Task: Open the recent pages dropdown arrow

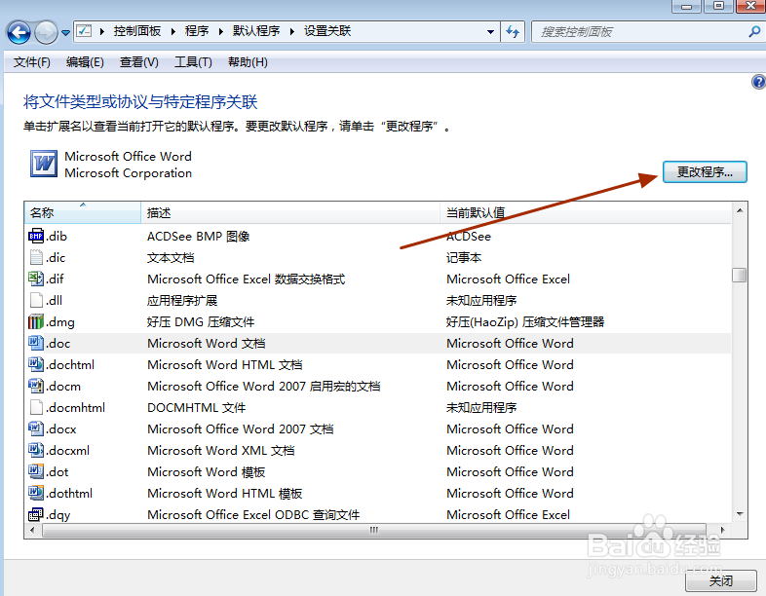Action: click(x=65, y=33)
